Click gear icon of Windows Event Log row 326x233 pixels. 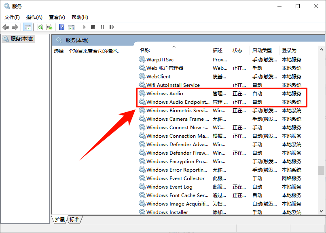(x=142, y=187)
